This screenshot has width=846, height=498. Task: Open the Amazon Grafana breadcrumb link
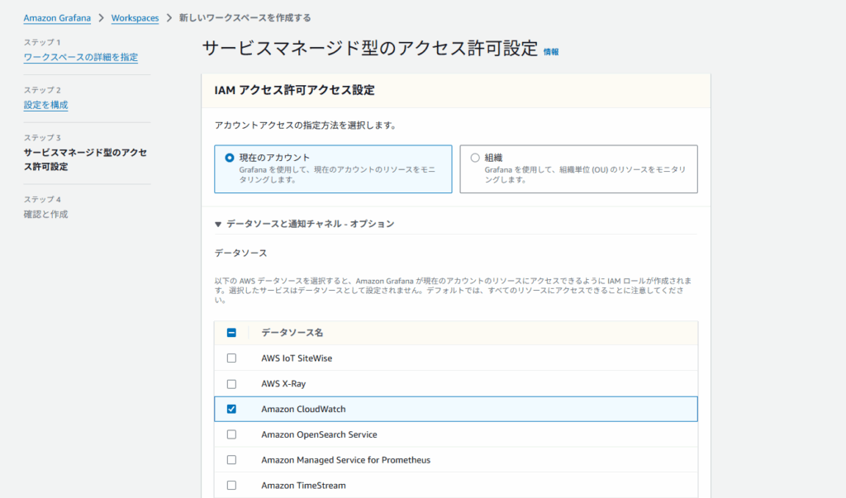point(57,18)
